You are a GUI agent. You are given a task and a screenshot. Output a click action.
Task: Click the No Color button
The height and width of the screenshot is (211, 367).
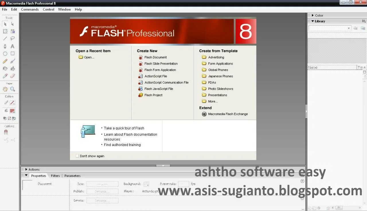(x=9, y=118)
